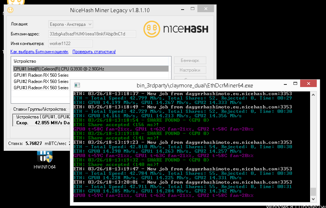Image resolution: width=326 pixels, height=208 pixels.
Task: Click the console window icon of EthDcrMiner64.exe
Action: (x=77, y=85)
